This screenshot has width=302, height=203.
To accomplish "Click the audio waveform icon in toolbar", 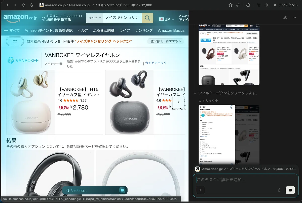I will [x=267, y=5].
